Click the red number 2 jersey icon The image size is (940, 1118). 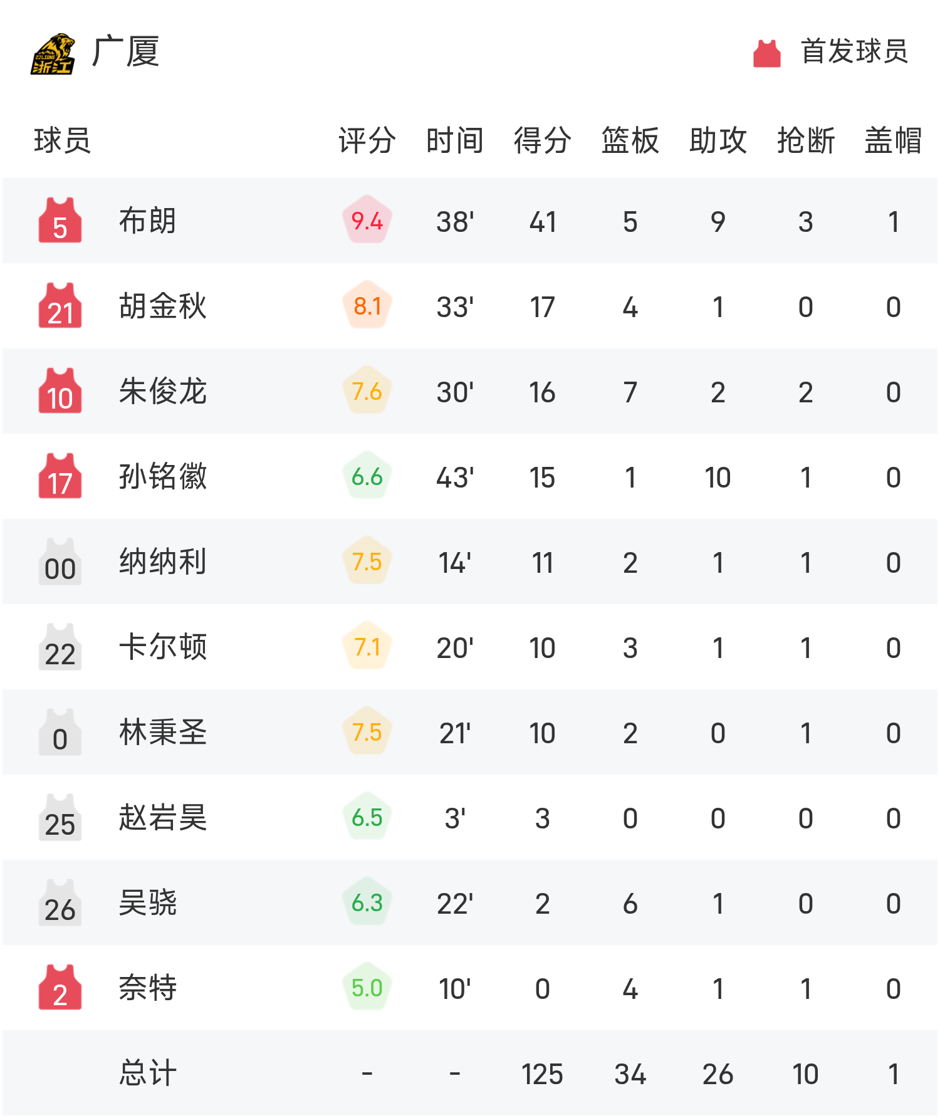(x=60, y=988)
